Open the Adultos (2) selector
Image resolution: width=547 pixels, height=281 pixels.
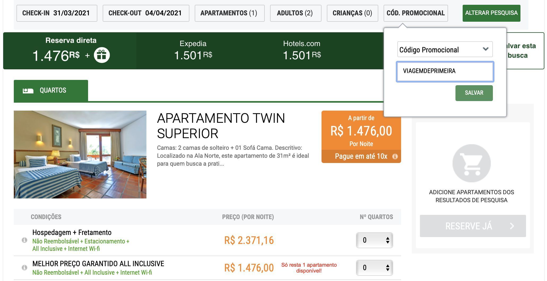point(295,13)
